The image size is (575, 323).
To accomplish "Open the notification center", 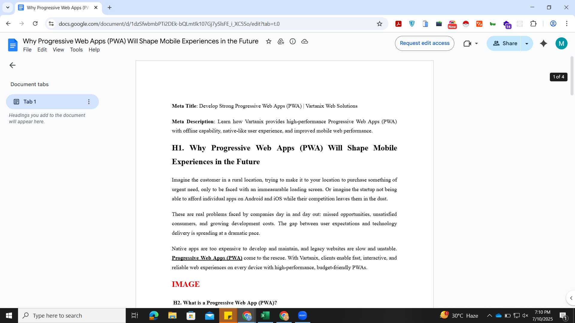I will pos(563,316).
